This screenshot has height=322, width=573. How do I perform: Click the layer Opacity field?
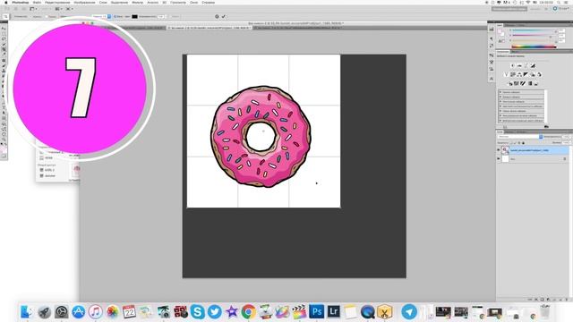(566, 137)
